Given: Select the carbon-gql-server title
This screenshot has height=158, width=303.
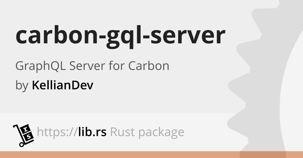Looking at the screenshot, I should (120, 37).
